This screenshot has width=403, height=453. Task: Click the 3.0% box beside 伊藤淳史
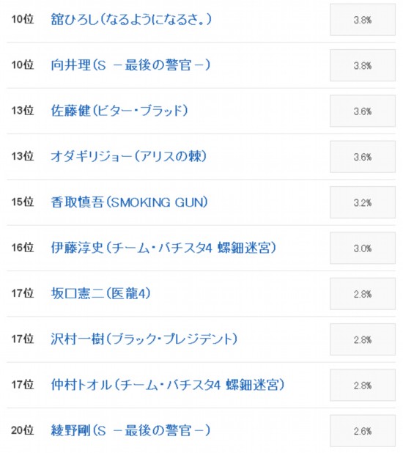point(363,248)
